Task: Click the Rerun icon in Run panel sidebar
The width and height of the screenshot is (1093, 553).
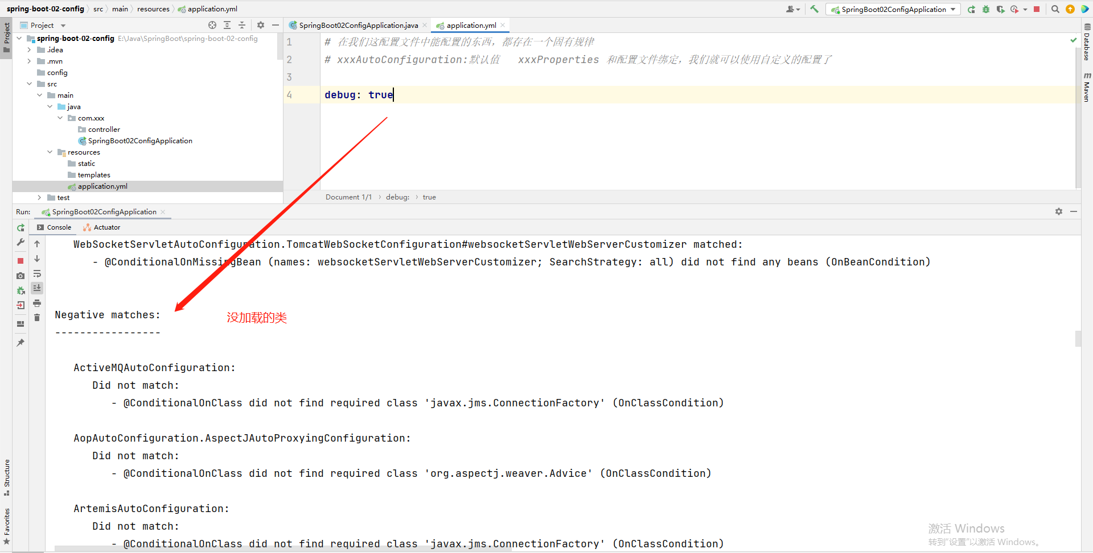Action: coord(20,227)
